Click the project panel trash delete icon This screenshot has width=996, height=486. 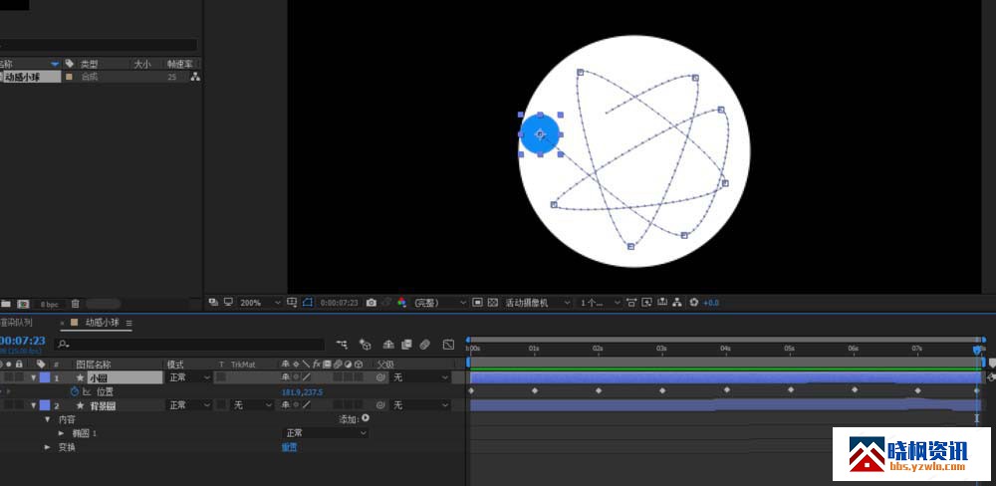75,305
